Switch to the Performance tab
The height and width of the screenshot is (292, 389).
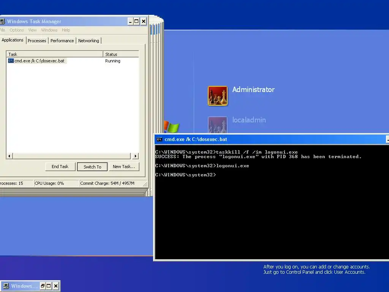point(62,41)
